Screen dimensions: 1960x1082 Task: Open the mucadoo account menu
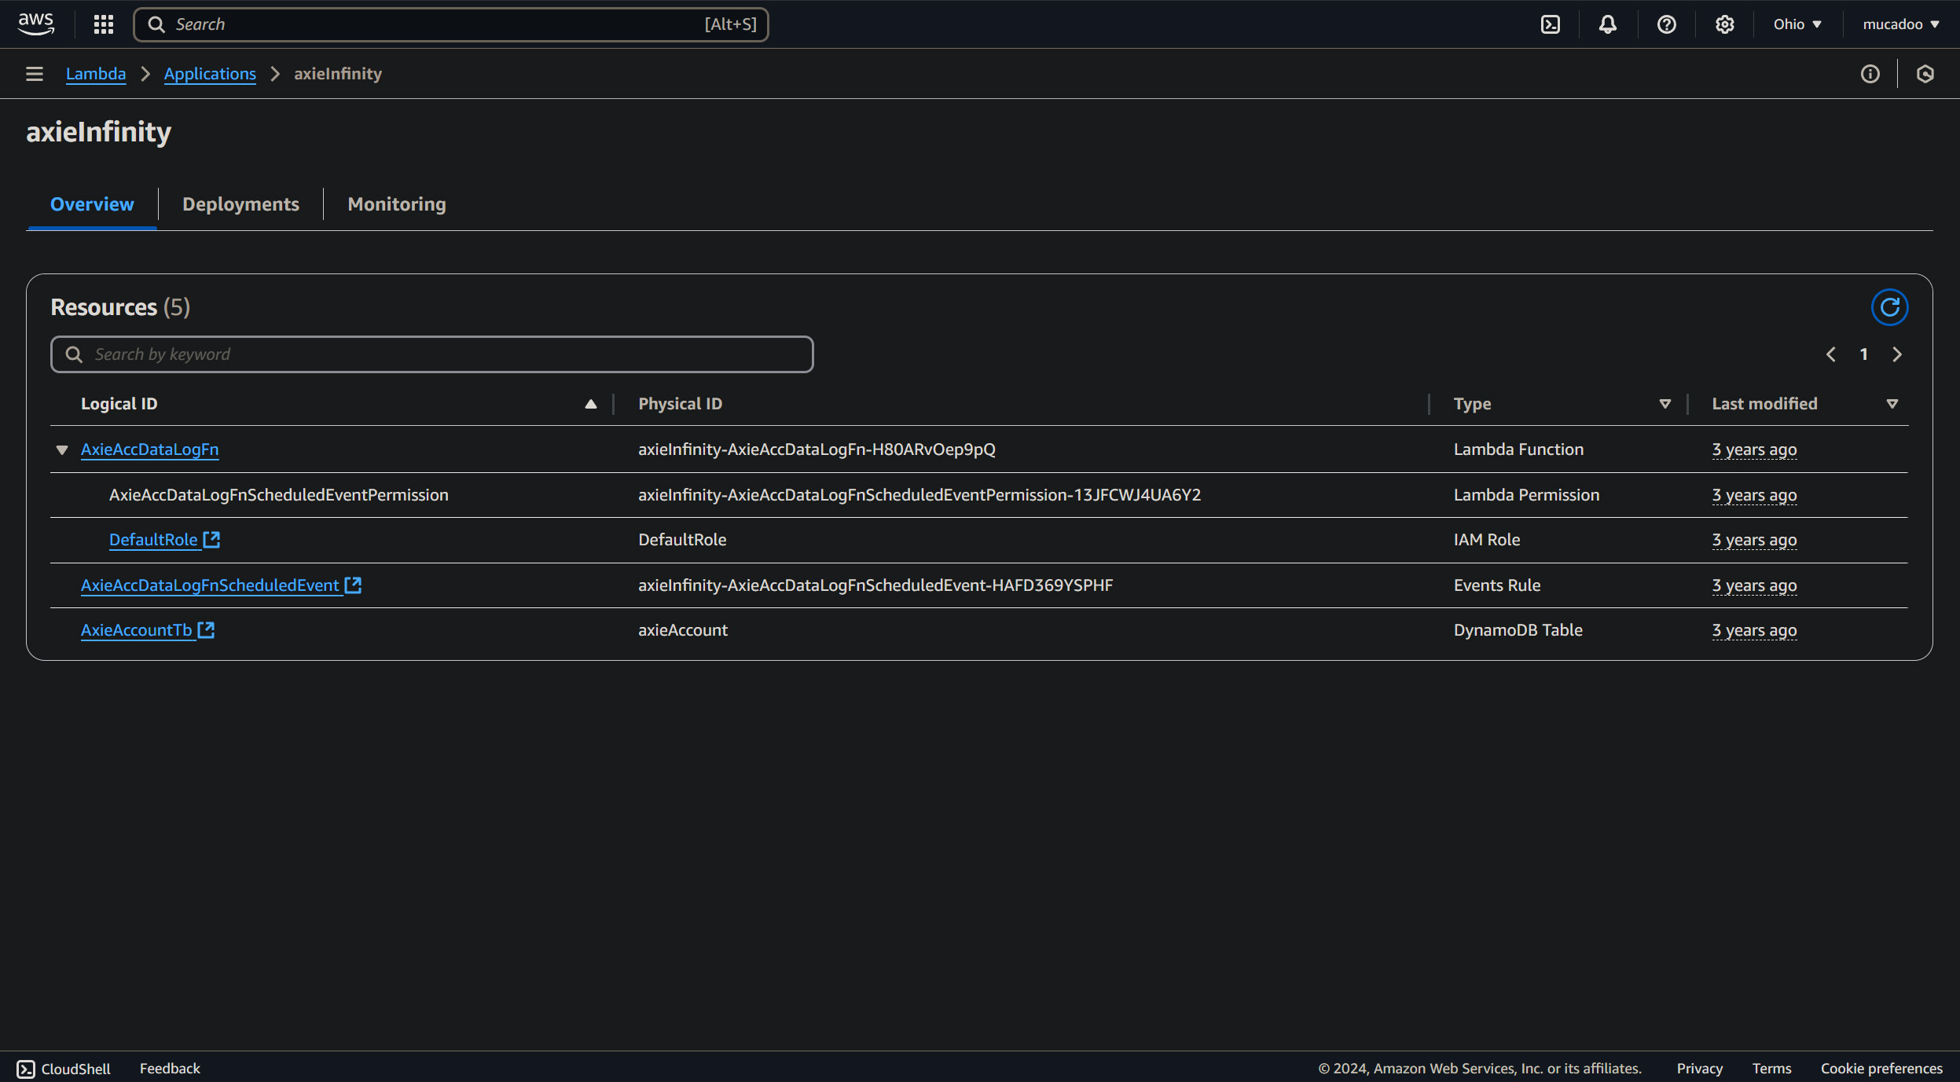(1899, 24)
